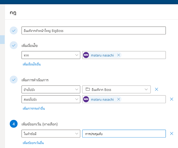Click the rule name field อีเมล์จากหัวหน้าใหญ่ BigBoss
This screenshot has width=178, height=148.
click(94, 31)
